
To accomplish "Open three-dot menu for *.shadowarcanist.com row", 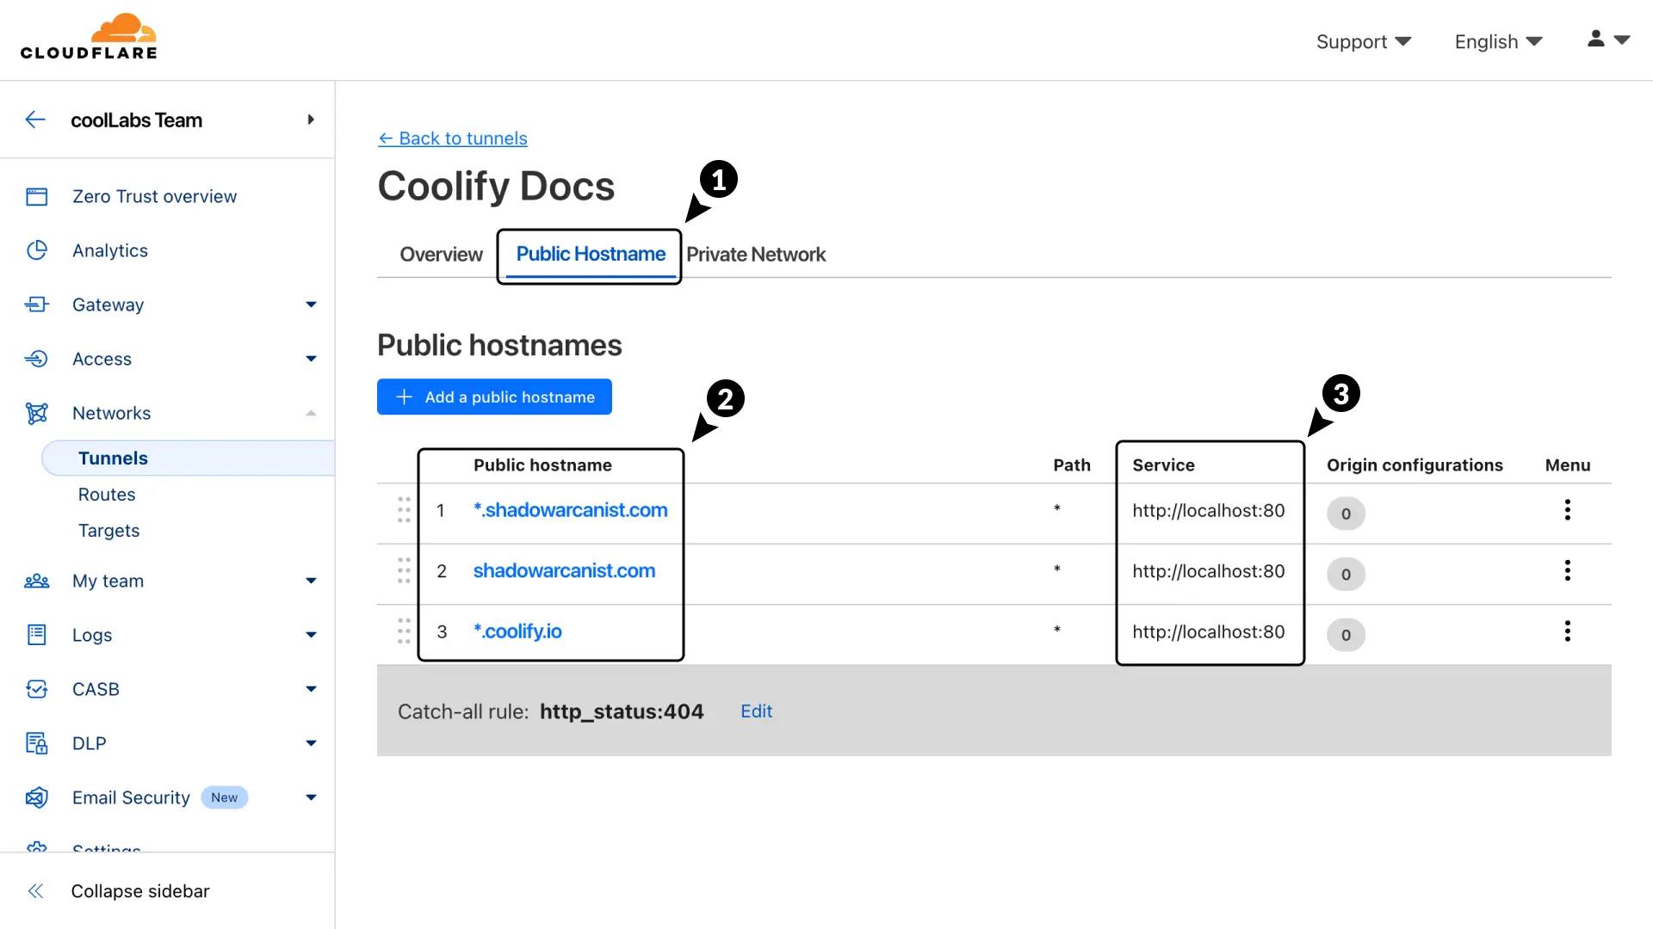I will point(1567,510).
